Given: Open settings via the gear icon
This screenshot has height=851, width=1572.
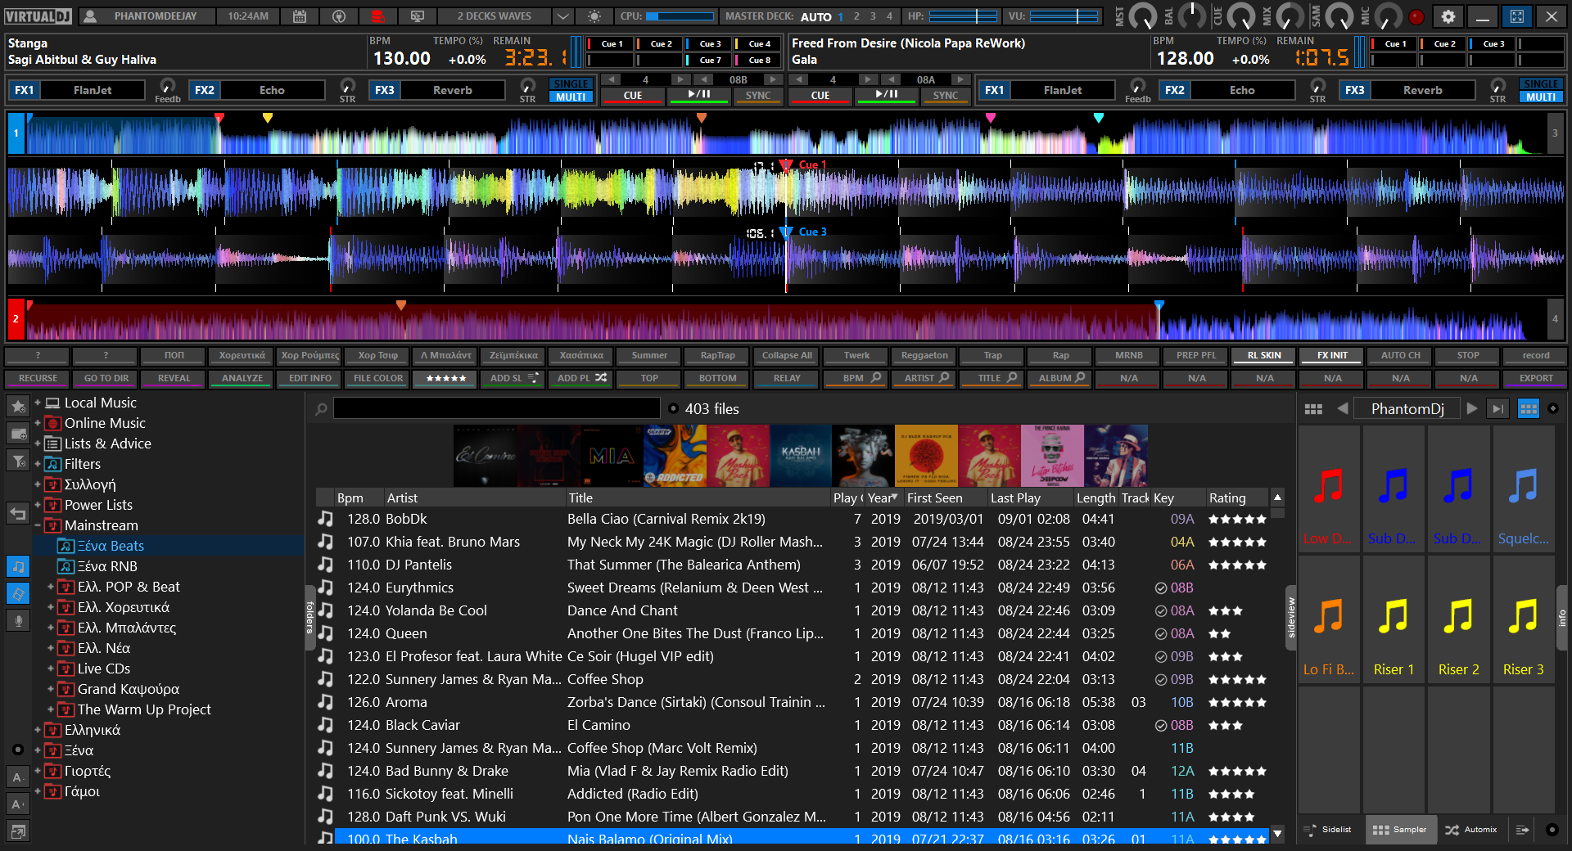Looking at the screenshot, I should pyautogui.click(x=1448, y=16).
